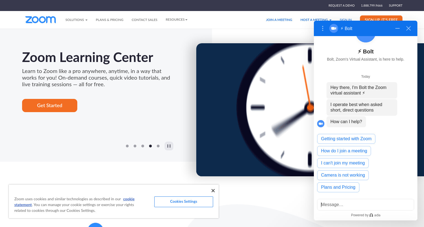Click the 'How can I help?' chat message
This screenshot has height=227, width=424.
pyautogui.click(x=346, y=122)
